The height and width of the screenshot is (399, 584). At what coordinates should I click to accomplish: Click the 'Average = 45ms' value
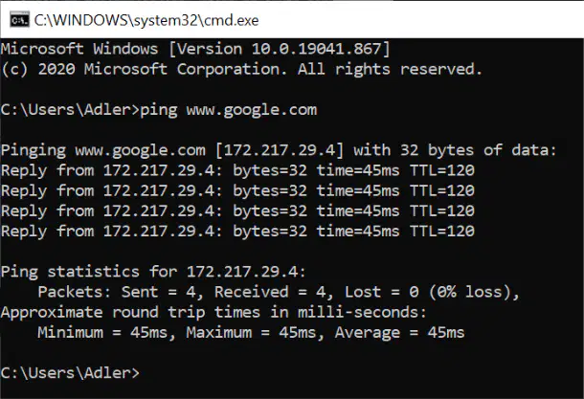coord(399,333)
